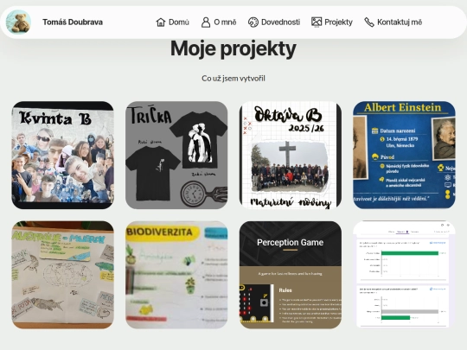Click the picture icon next to Projekty
The height and width of the screenshot is (350, 467).
[x=317, y=22]
